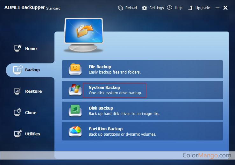Open the Restore section label
Image resolution: width=235 pixels, height=165 pixels.
(x=33, y=91)
